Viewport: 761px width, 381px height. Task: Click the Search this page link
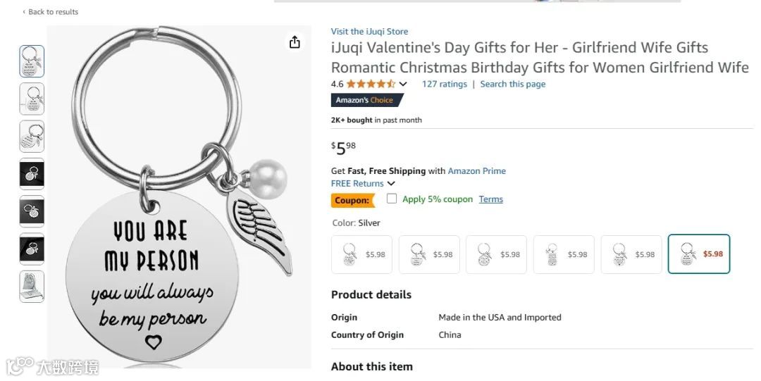512,84
